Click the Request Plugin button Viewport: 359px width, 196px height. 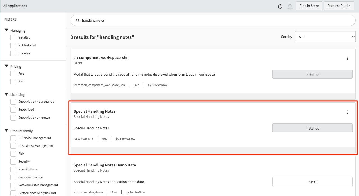coord(339,6)
